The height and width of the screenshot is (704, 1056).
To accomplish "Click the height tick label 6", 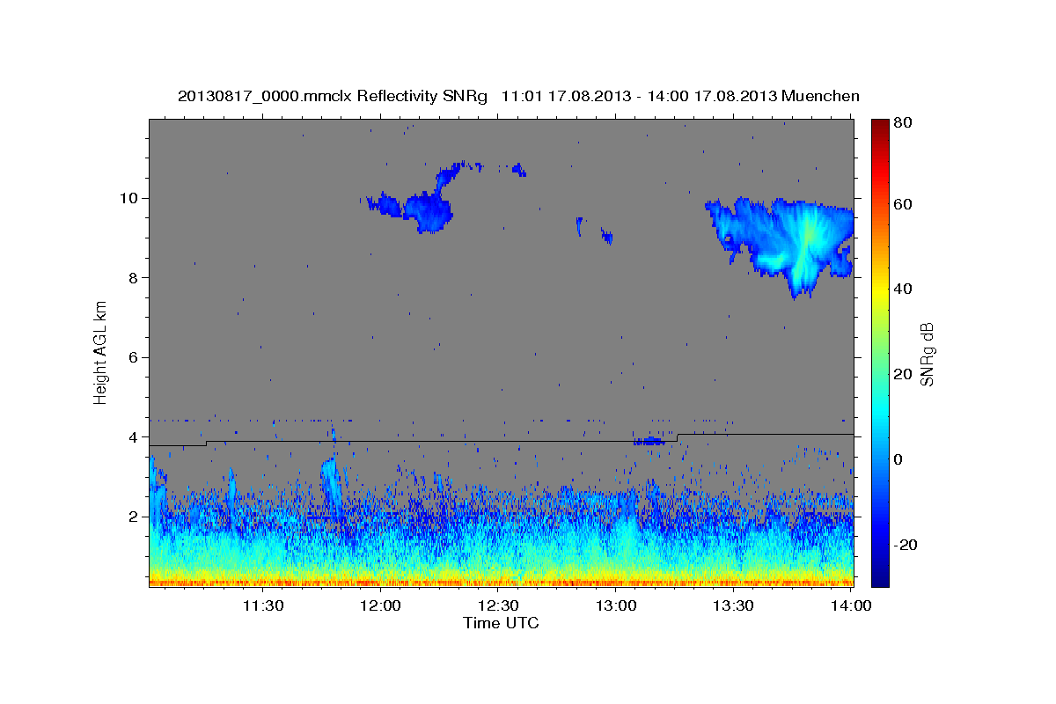I will coord(136,357).
